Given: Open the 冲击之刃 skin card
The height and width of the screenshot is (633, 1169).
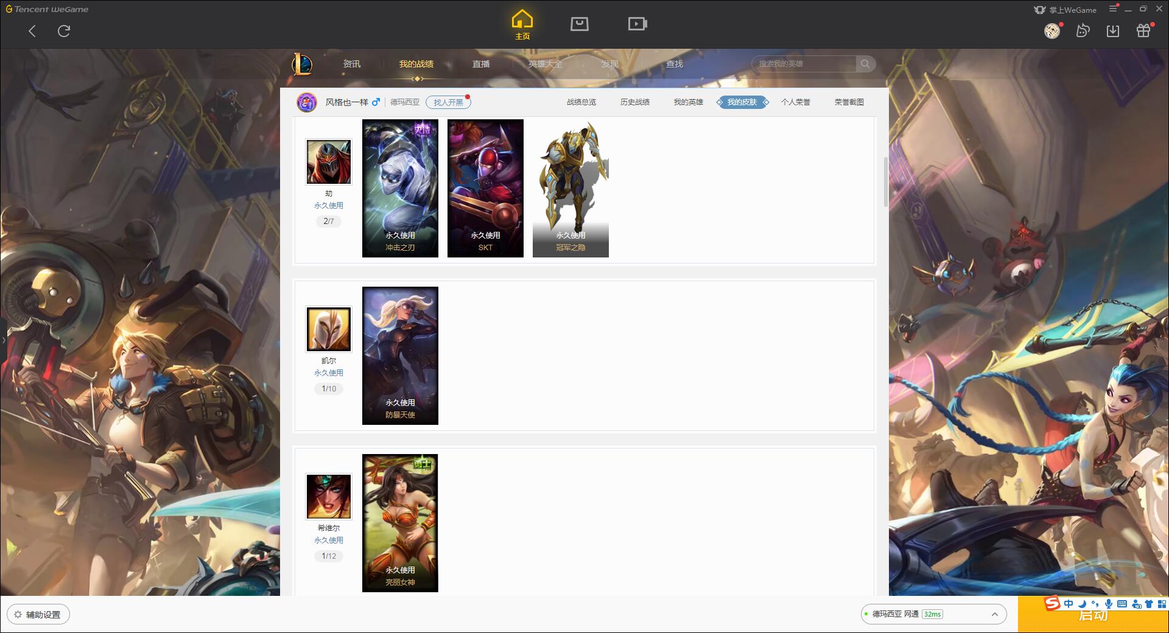Looking at the screenshot, I should coord(400,188).
